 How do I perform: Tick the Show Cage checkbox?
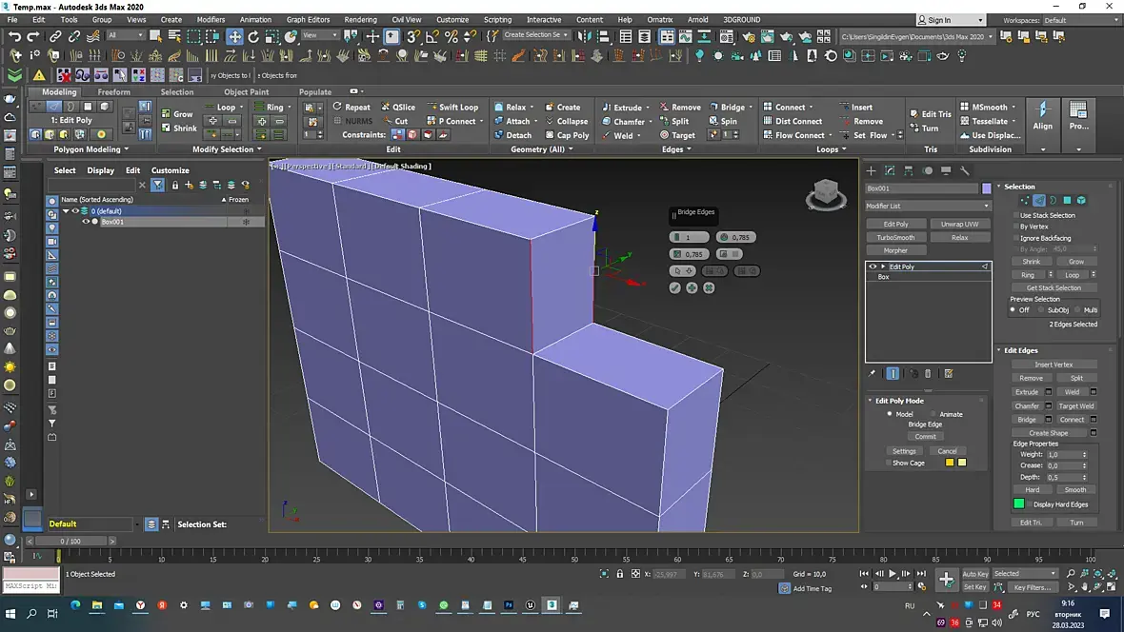click(888, 463)
